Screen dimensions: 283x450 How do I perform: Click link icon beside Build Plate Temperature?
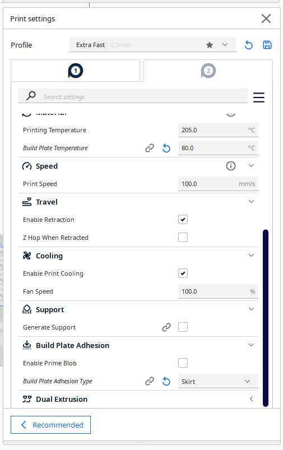tap(150, 148)
